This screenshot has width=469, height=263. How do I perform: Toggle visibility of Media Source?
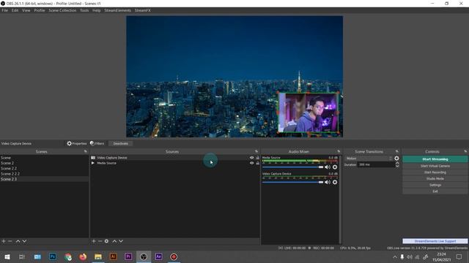pos(251,163)
